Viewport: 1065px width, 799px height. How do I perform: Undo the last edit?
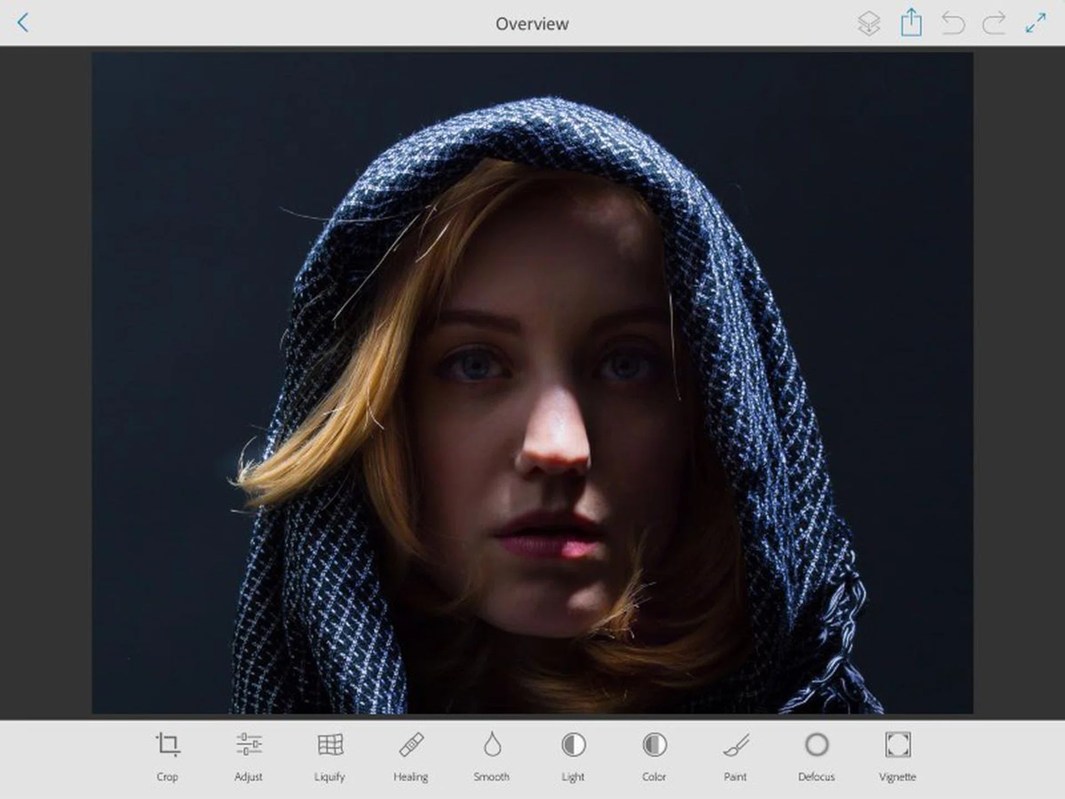953,24
